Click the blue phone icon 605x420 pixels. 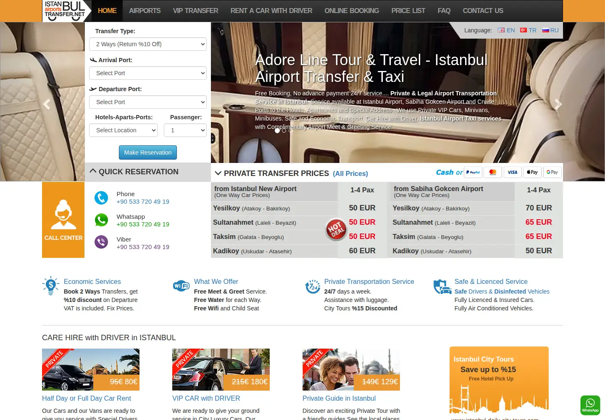101,198
